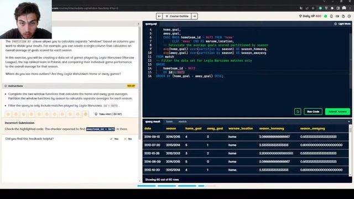Answer Yes to feedback helpful question
This screenshot has width=354, height=199.
(114, 139)
